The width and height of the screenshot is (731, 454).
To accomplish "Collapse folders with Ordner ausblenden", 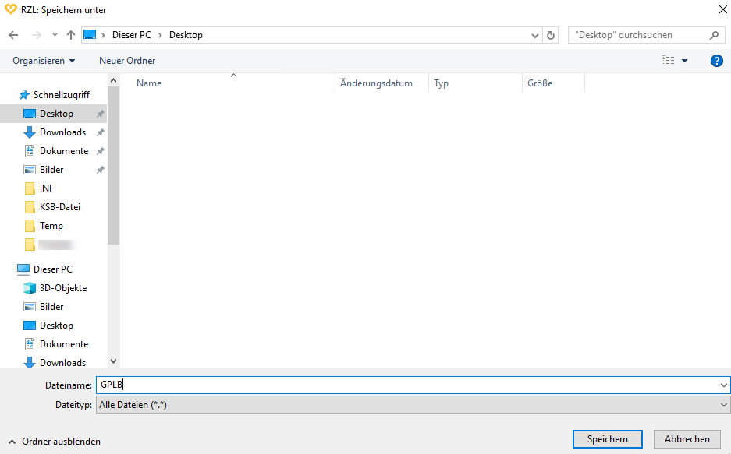I will coord(55,442).
